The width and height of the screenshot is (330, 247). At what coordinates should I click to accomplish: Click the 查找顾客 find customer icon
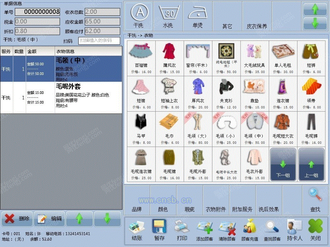[x=272, y=231]
